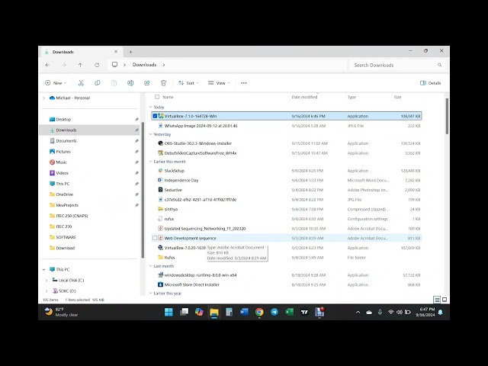This screenshot has height=366, width=488.
Task: Toggle the select-all checkbox beside Name
Action: pyautogui.click(x=157, y=97)
